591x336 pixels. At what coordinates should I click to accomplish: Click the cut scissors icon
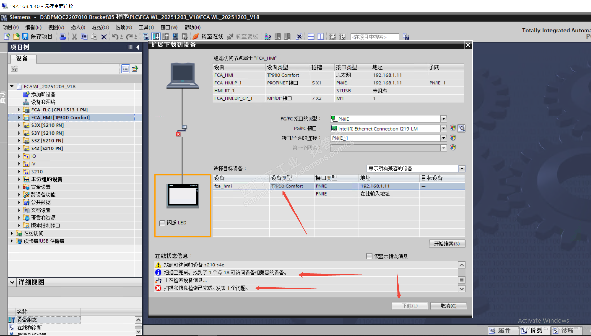tap(74, 37)
